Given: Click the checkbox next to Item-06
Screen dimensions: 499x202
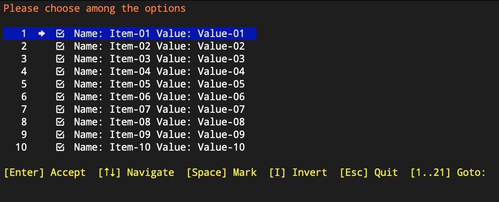Looking at the screenshot, I should 60,96.
